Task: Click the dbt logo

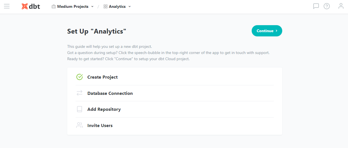Action: coord(31,6)
